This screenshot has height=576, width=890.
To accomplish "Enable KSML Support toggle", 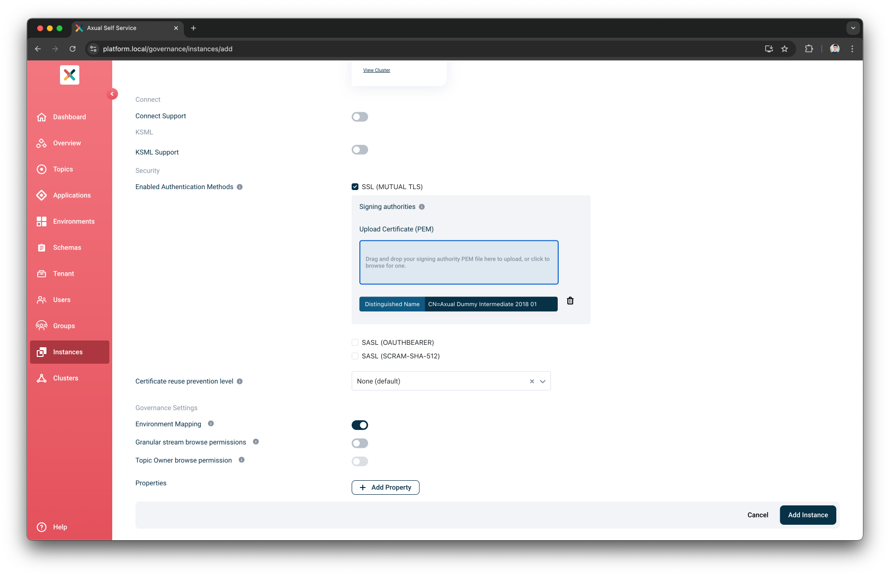I will pos(360,150).
